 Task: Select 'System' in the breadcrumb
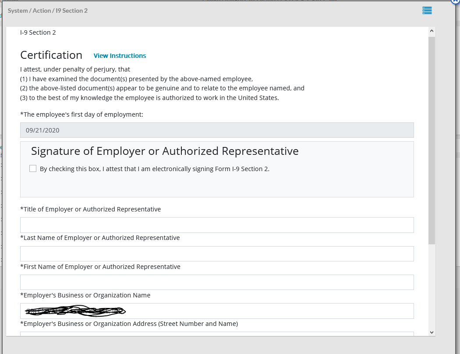[18, 11]
